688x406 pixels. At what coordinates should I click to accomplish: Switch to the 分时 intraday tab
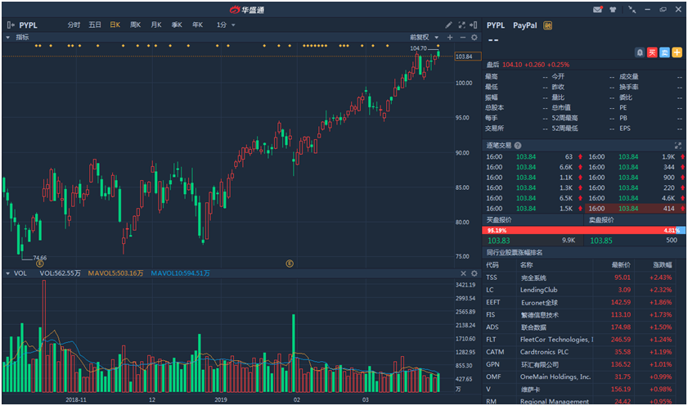74,25
